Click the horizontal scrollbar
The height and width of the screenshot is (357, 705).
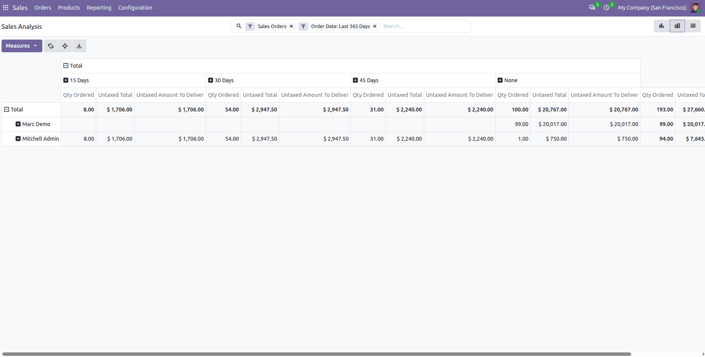pyautogui.click(x=317, y=354)
